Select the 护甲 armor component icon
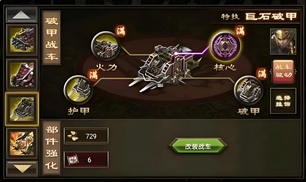This screenshot has width=306, height=182. coord(78,90)
